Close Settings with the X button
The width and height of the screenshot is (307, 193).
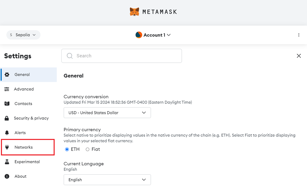click(x=299, y=56)
